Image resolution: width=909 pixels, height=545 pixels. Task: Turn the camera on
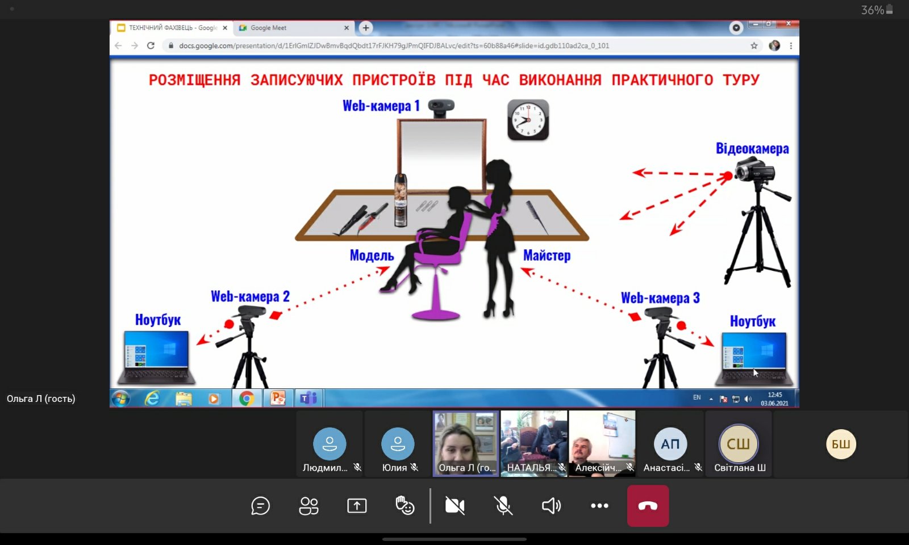coord(454,505)
